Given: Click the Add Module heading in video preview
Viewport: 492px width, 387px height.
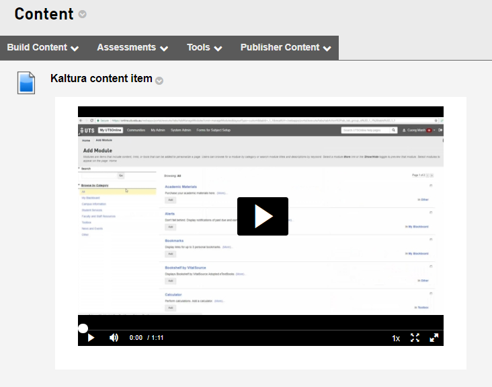Looking at the screenshot, I should (x=97, y=150).
